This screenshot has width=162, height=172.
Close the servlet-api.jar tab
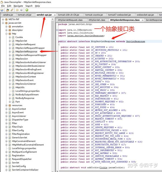pos(55,15)
